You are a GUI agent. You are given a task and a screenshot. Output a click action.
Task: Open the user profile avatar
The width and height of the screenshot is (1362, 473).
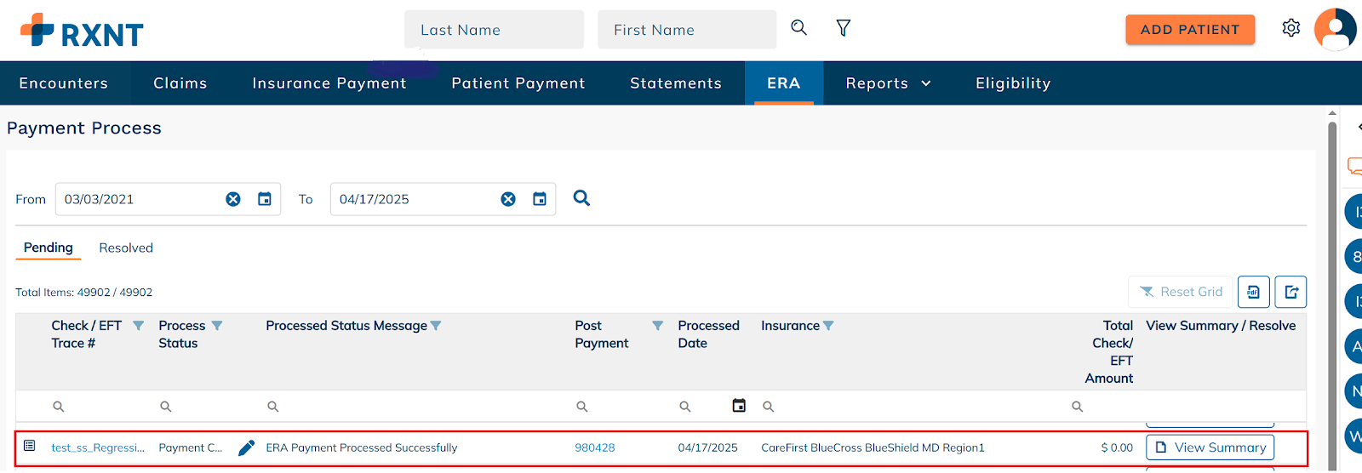1335,29
